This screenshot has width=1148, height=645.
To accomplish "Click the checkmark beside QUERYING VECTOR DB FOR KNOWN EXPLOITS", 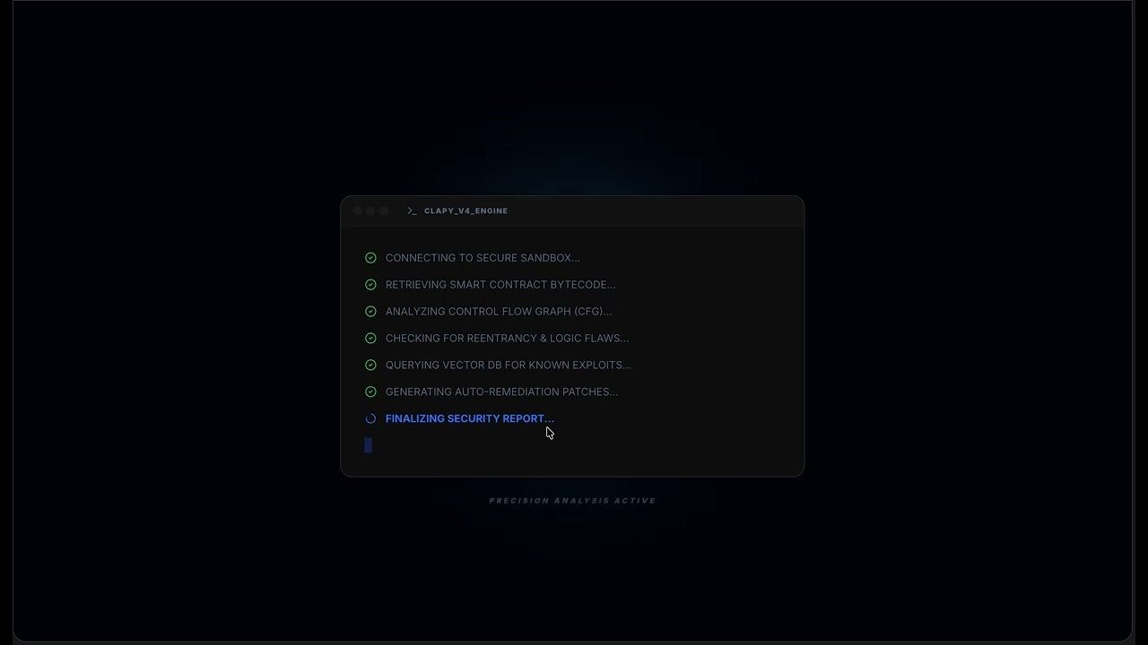I will [x=371, y=365].
